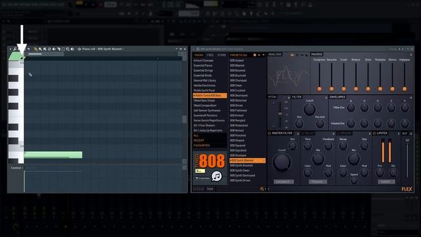Click the Drive macro slider knob

368,89
